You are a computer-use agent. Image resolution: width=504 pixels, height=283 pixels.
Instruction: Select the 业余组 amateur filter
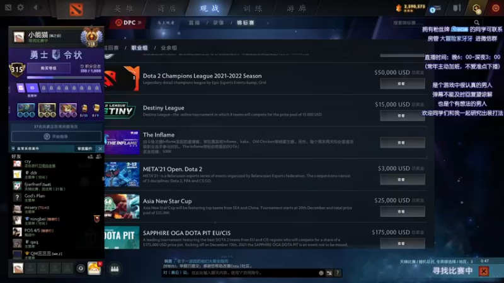(x=169, y=48)
